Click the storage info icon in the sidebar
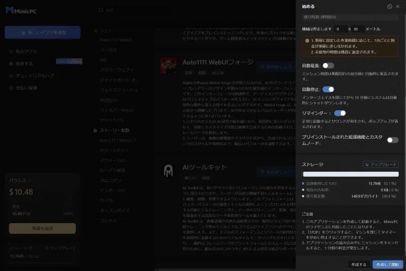 click(31, 248)
